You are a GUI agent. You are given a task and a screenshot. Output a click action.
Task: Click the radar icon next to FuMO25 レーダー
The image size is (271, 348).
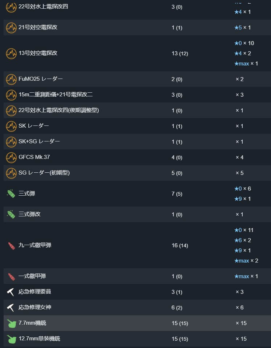click(11, 79)
